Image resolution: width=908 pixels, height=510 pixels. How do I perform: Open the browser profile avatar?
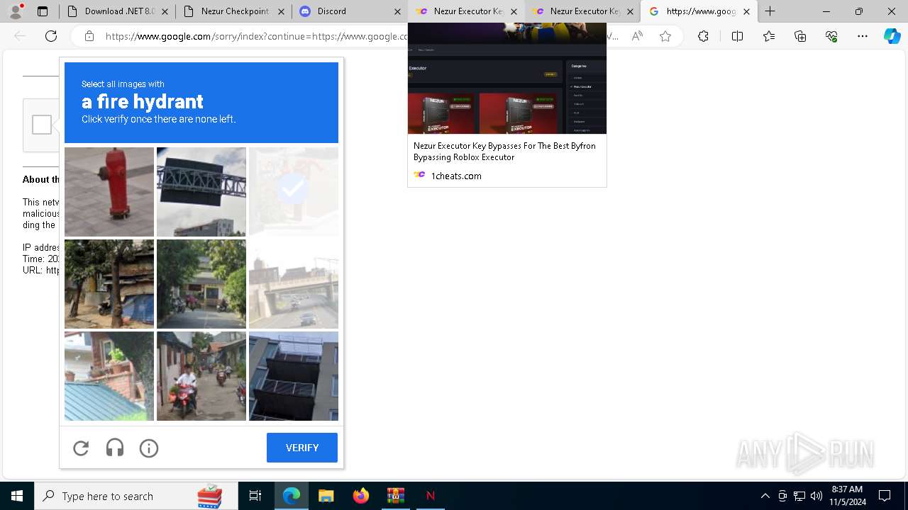point(16,11)
